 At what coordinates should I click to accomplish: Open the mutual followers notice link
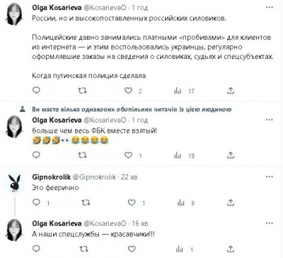coord(132,109)
